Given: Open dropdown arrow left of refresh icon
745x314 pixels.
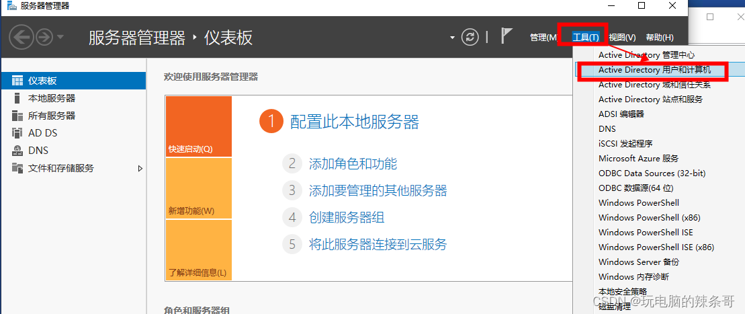Looking at the screenshot, I should pyautogui.click(x=452, y=38).
